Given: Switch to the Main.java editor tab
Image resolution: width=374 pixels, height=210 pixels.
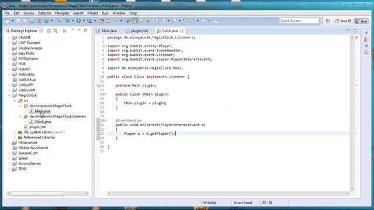Looking at the screenshot, I should [x=106, y=31].
